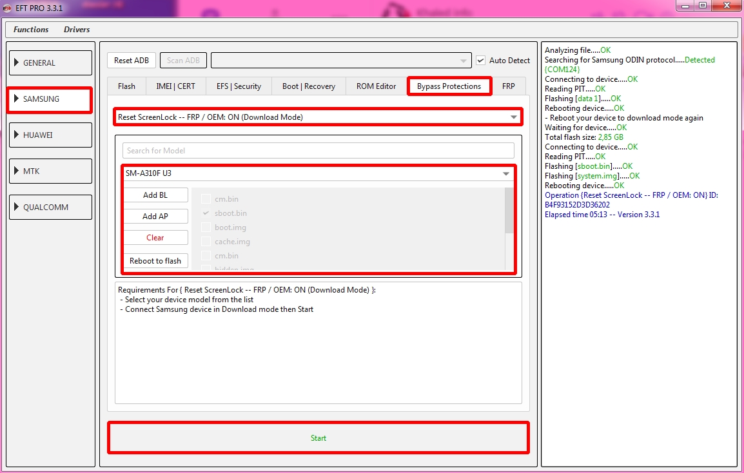
Task: Switch to the EFS | Security tab
Action: [239, 86]
